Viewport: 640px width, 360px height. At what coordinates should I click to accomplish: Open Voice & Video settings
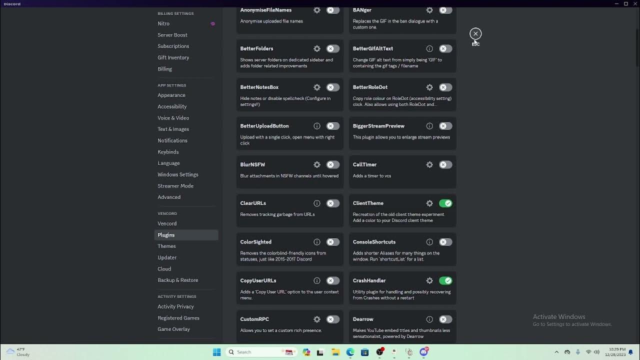186,118
